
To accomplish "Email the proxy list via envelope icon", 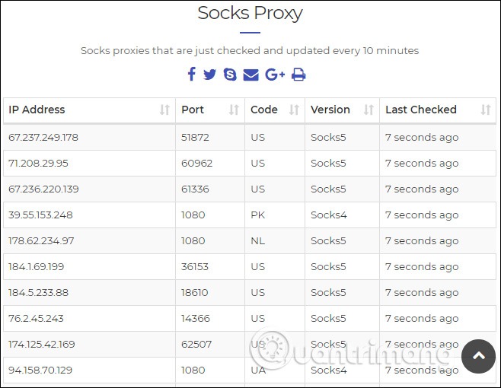I will (250, 75).
